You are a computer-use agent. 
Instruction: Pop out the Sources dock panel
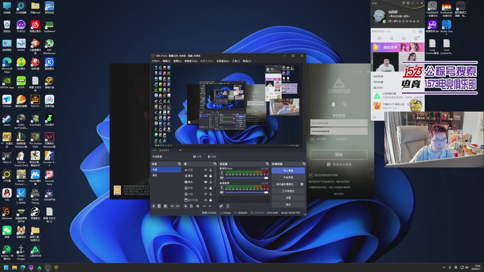tap(215, 164)
